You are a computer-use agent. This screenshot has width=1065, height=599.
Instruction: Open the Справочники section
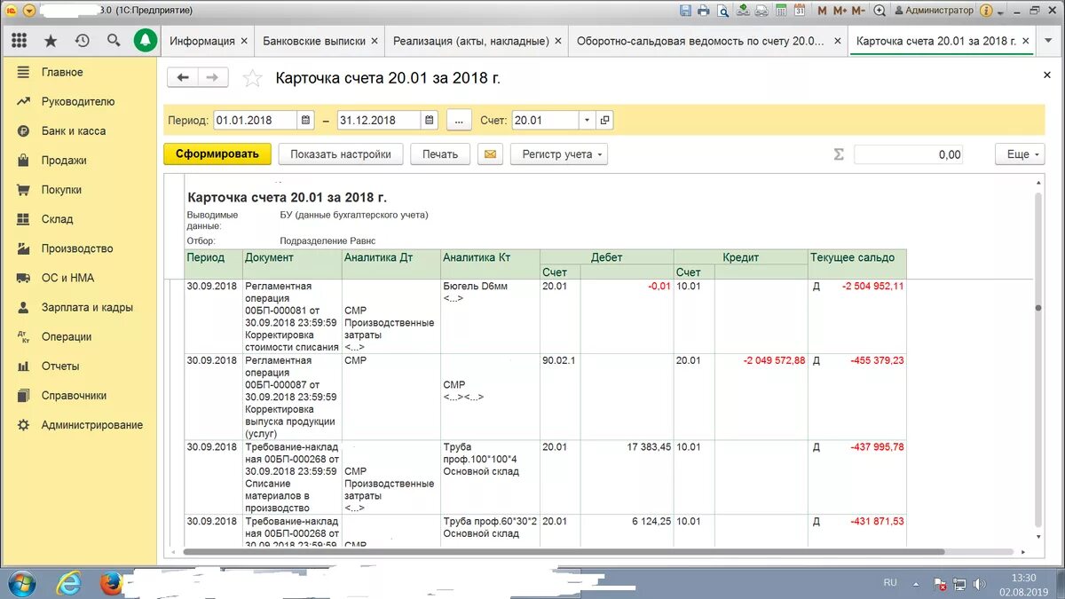click(74, 395)
